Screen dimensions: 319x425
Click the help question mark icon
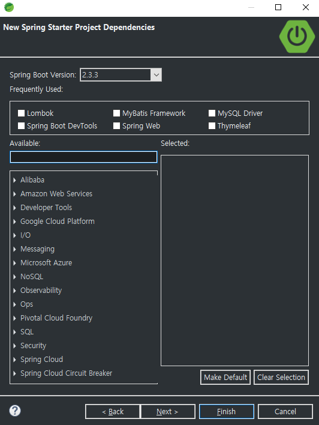click(x=15, y=411)
